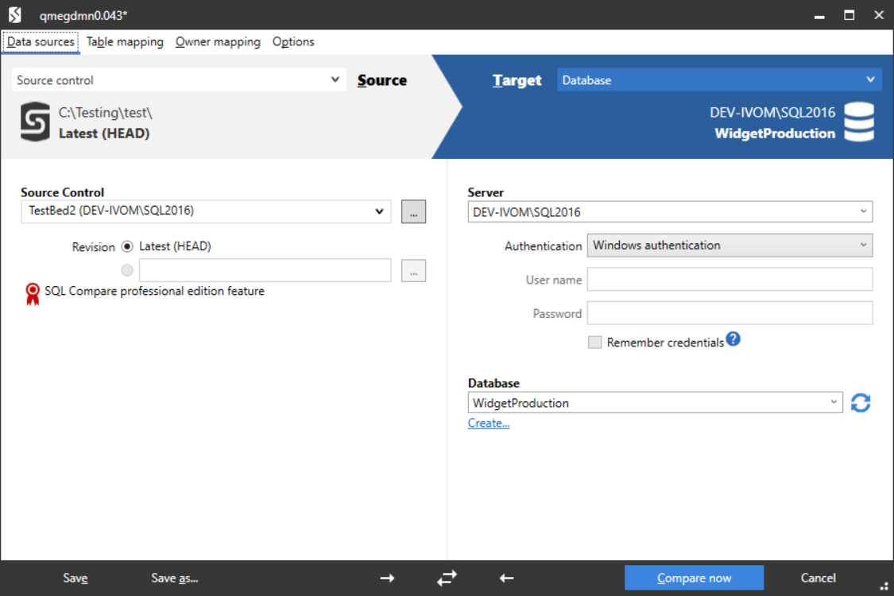Click the swap source and target arrows
The width and height of the screenshot is (894, 596).
[x=447, y=579]
